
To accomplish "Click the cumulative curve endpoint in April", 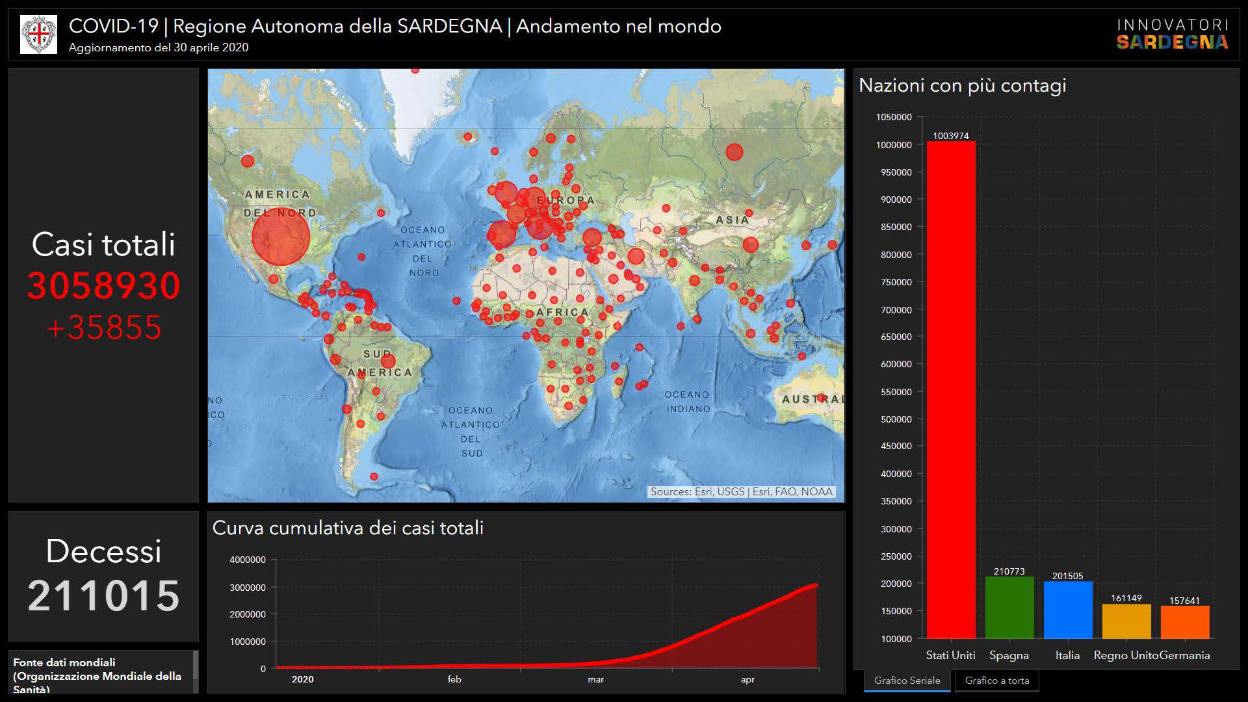I will coord(816,586).
